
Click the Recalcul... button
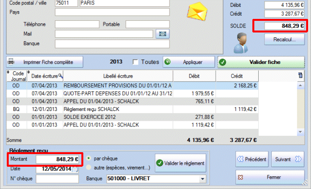tap(284, 39)
